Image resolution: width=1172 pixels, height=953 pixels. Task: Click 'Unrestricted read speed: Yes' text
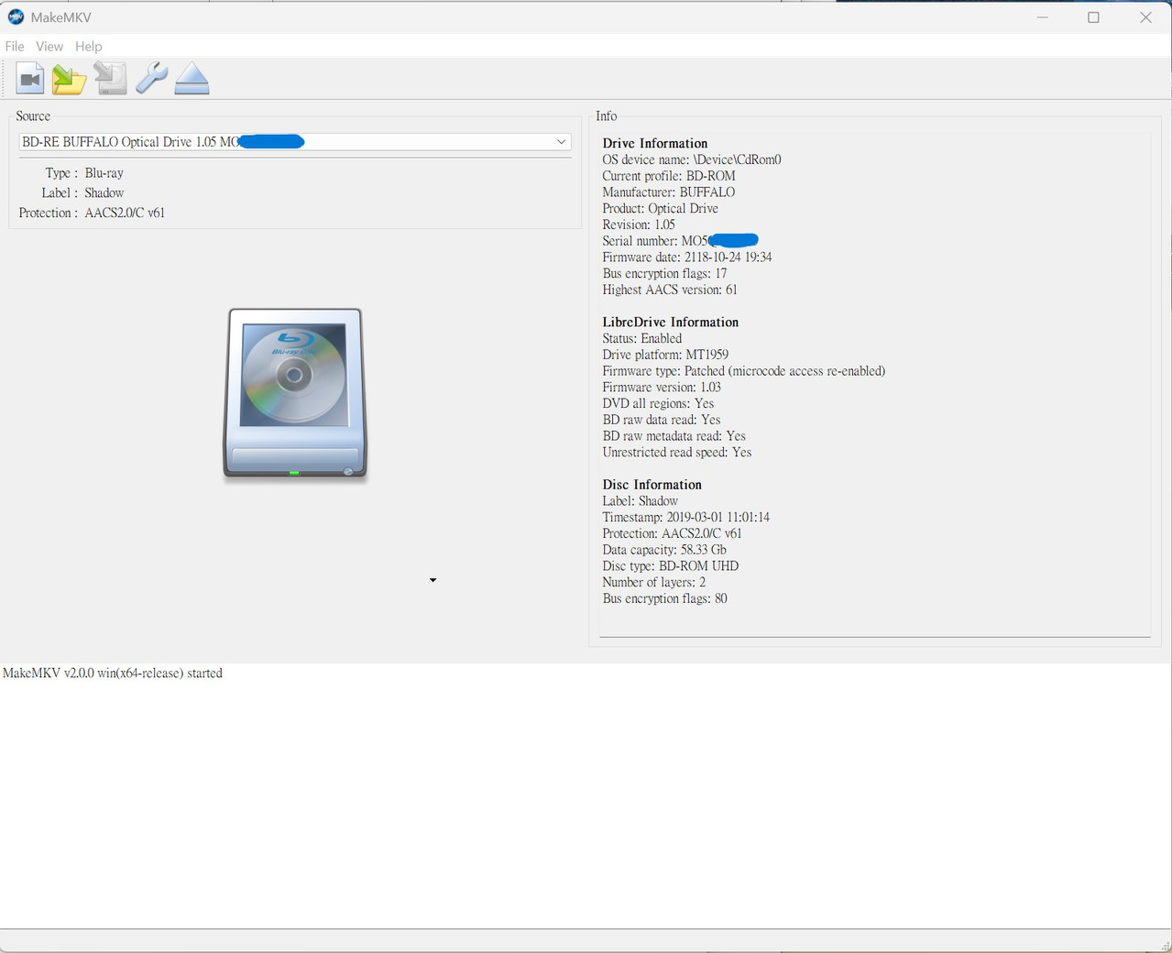(677, 453)
